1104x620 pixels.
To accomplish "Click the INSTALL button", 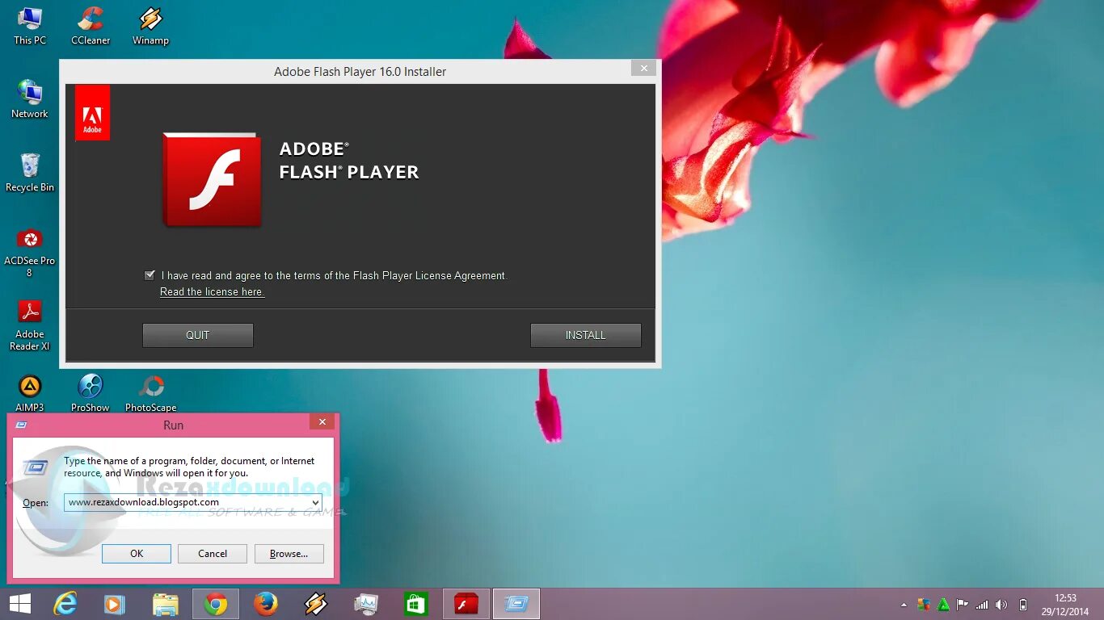I will pos(586,335).
